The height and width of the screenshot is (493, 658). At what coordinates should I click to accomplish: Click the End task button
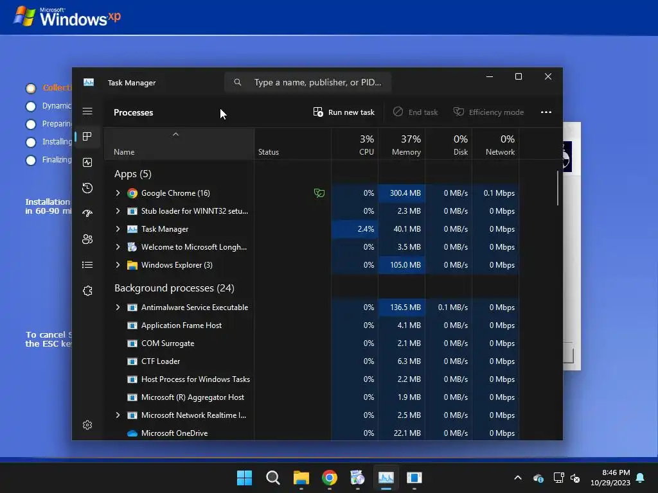(x=416, y=112)
